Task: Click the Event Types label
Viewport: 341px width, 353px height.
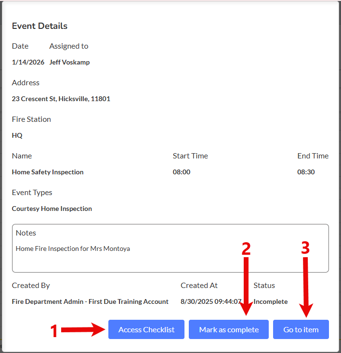Action: click(32, 193)
